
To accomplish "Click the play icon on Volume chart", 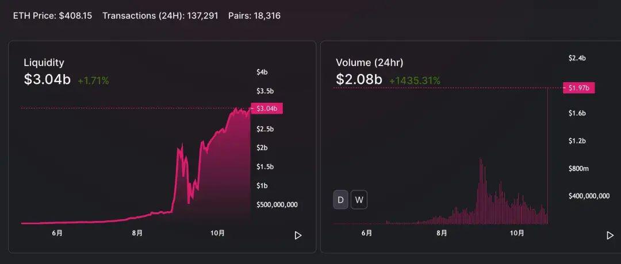I will [x=610, y=235].
